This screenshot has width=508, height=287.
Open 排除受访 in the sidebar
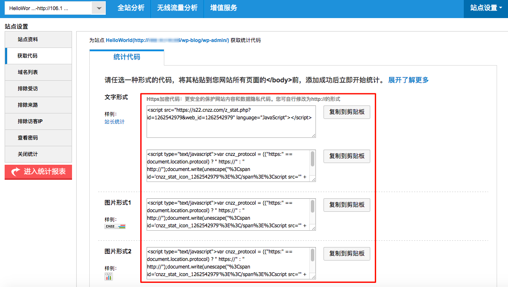(x=38, y=89)
